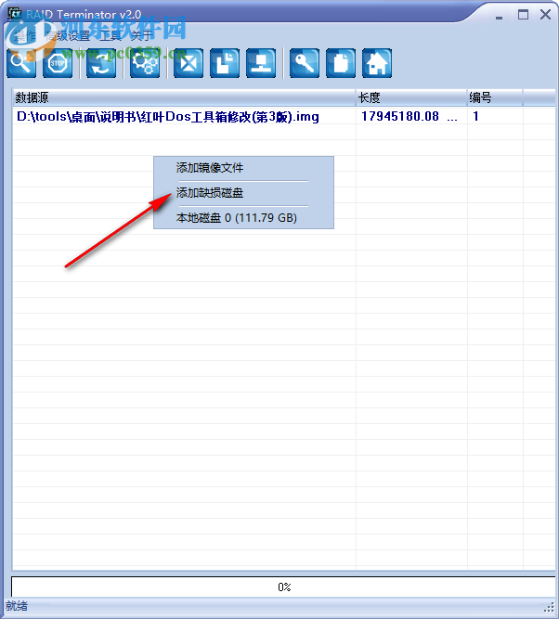559x619 pixels.
Task: Click the magnifier search toolbar icon
Action: pyautogui.click(x=21, y=63)
